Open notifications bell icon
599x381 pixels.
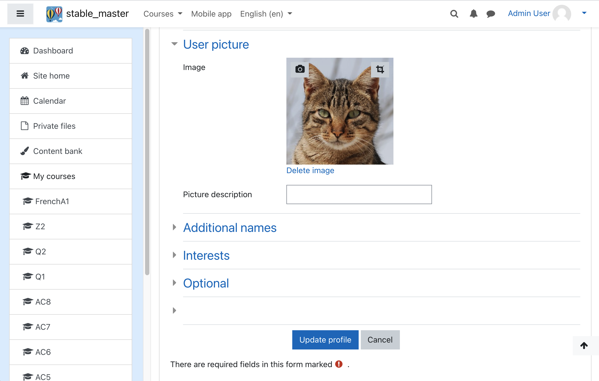coord(473,14)
